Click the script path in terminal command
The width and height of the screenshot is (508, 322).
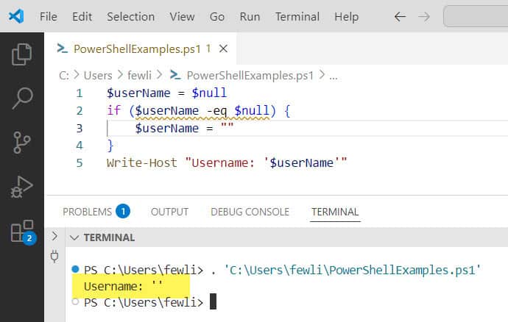pos(352,270)
